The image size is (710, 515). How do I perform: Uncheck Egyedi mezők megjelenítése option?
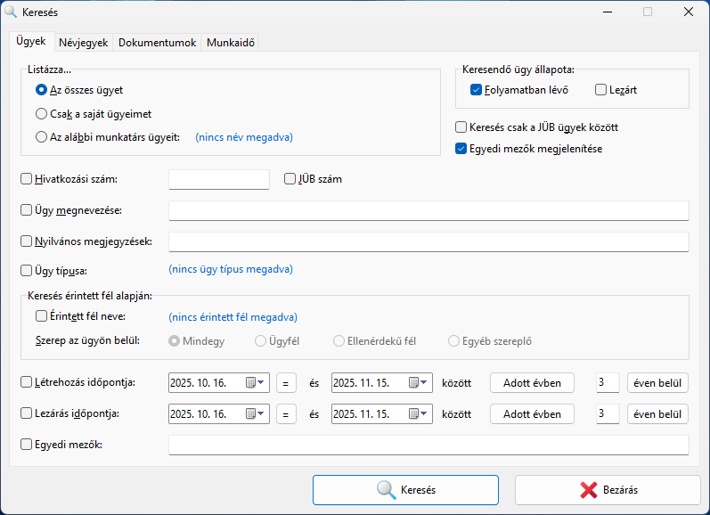coord(461,149)
